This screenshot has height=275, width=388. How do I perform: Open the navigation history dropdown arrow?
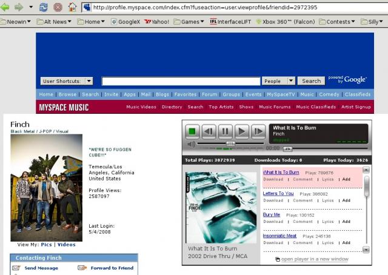(x=31, y=7)
